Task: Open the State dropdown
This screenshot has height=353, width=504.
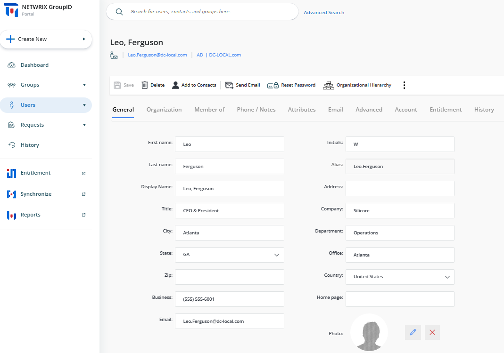Action: pos(276,255)
